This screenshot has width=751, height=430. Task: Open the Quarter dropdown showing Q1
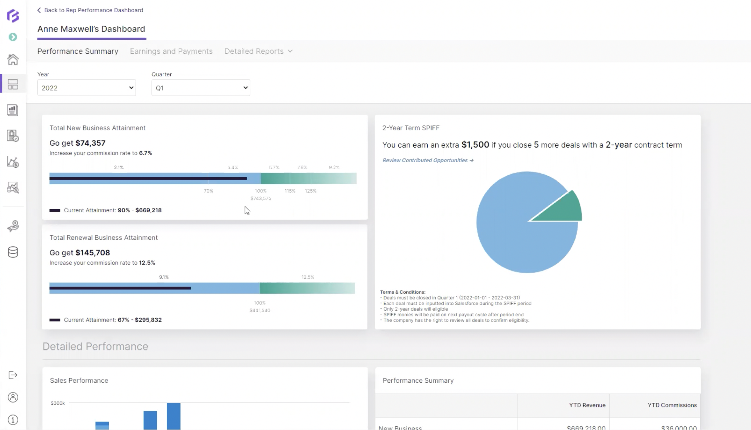[x=200, y=88]
